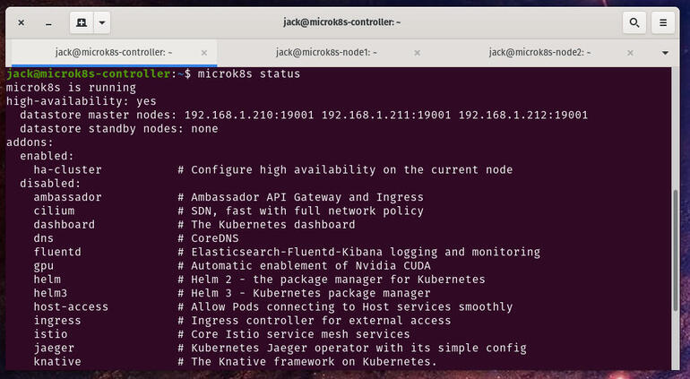Screen dimensions: 690x379
Task: Click 'SDN, fast with full network policy'
Action: click(307, 211)
